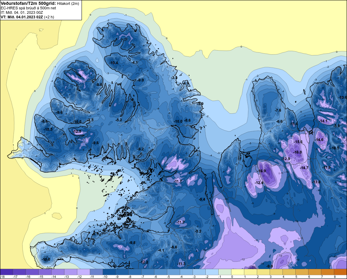
Task: Select the 'EC-HRES spá brúuð á 500m net' line
Action: point(28,8)
